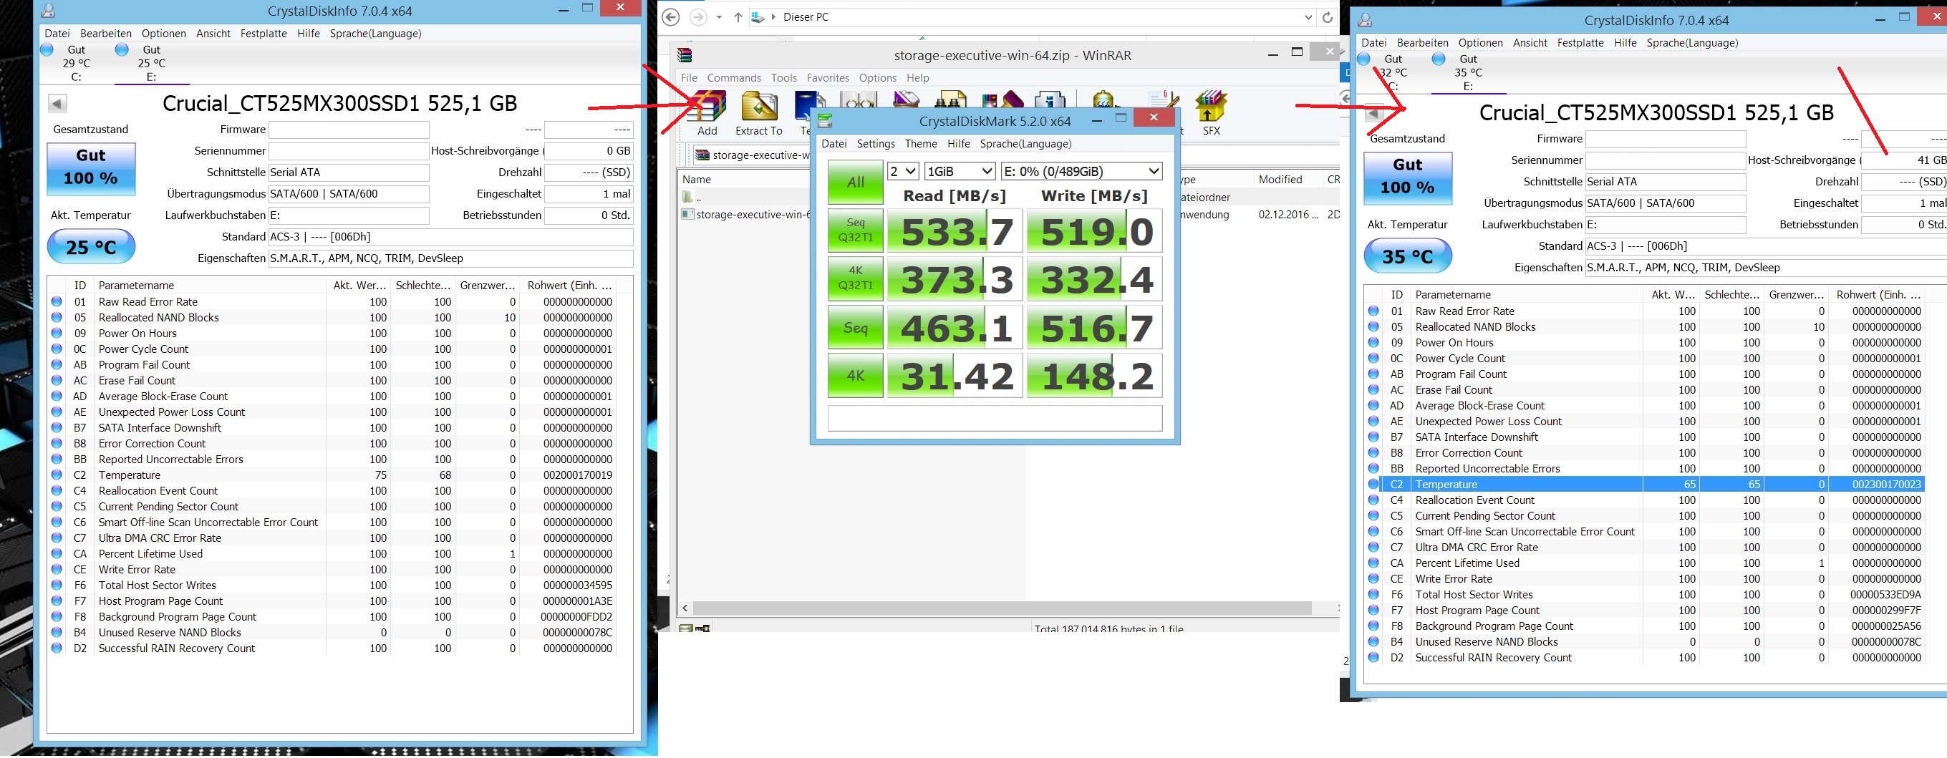Click the 533.7 Seq Q32T1 read result
The width and height of the screenshot is (1947, 758).
[x=955, y=230]
